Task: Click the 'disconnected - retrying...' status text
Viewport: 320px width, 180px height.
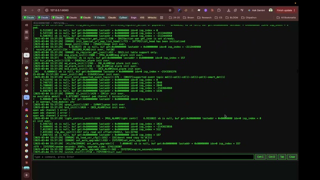Action: click(x=50, y=23)
